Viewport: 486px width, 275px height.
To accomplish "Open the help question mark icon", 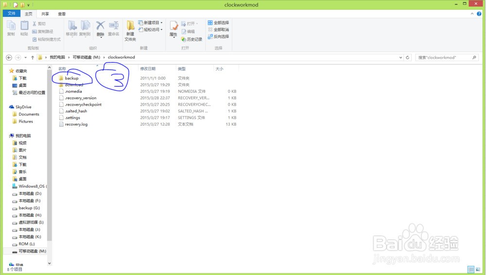I will (x=479, y=14).
